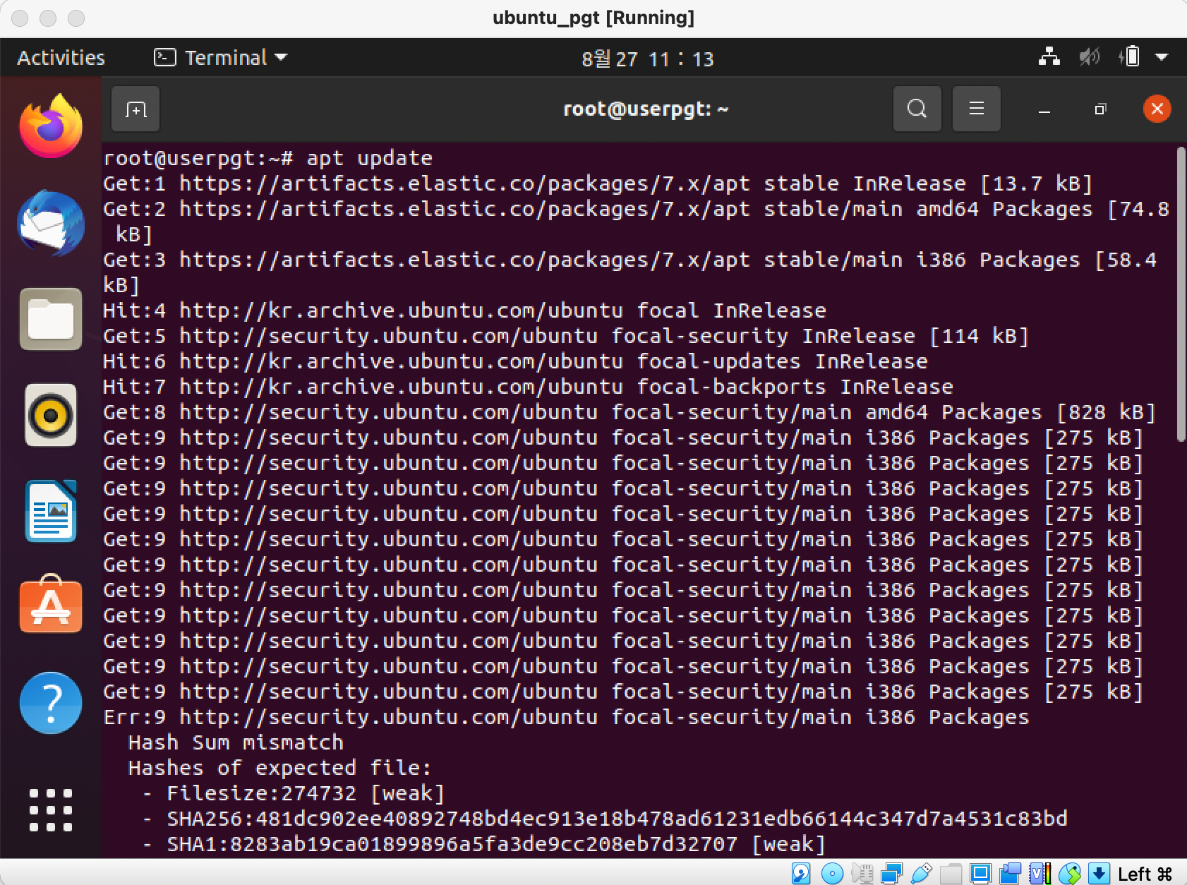Viewport: 1187px width, 885px height.
Task: Click VirtualBox USB devices indicator
Action: point(922,874)
